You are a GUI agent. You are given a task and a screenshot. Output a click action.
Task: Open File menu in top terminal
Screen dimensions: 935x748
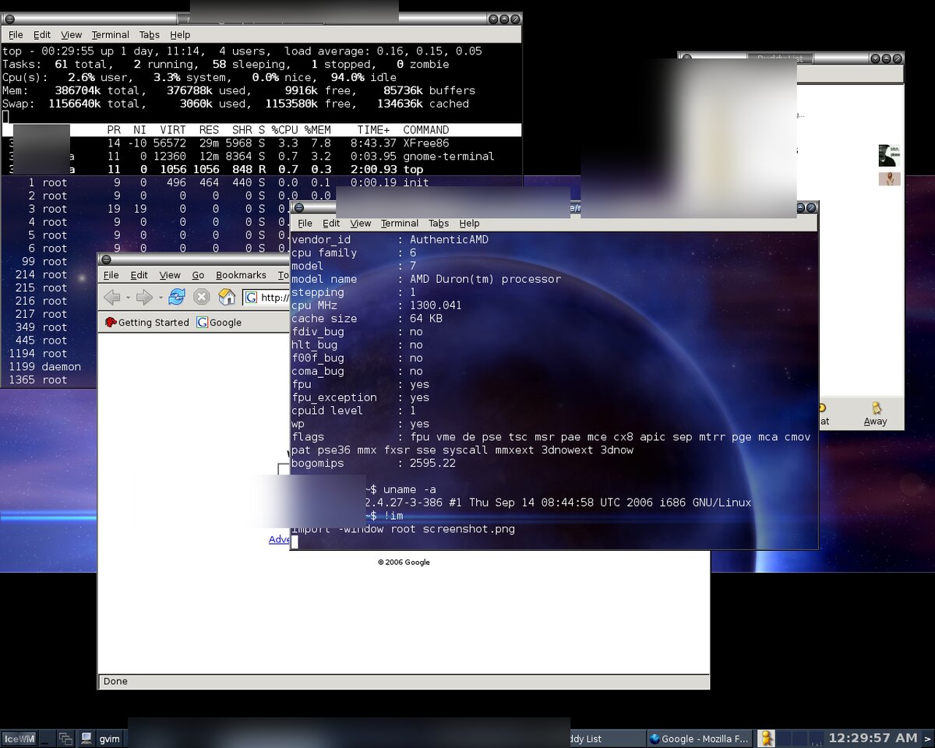click(x=16, y=35)
